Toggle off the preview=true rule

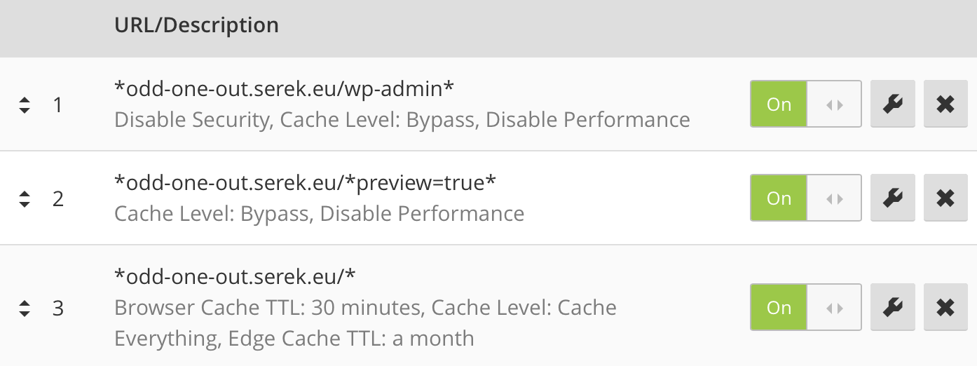click(805, 198)
